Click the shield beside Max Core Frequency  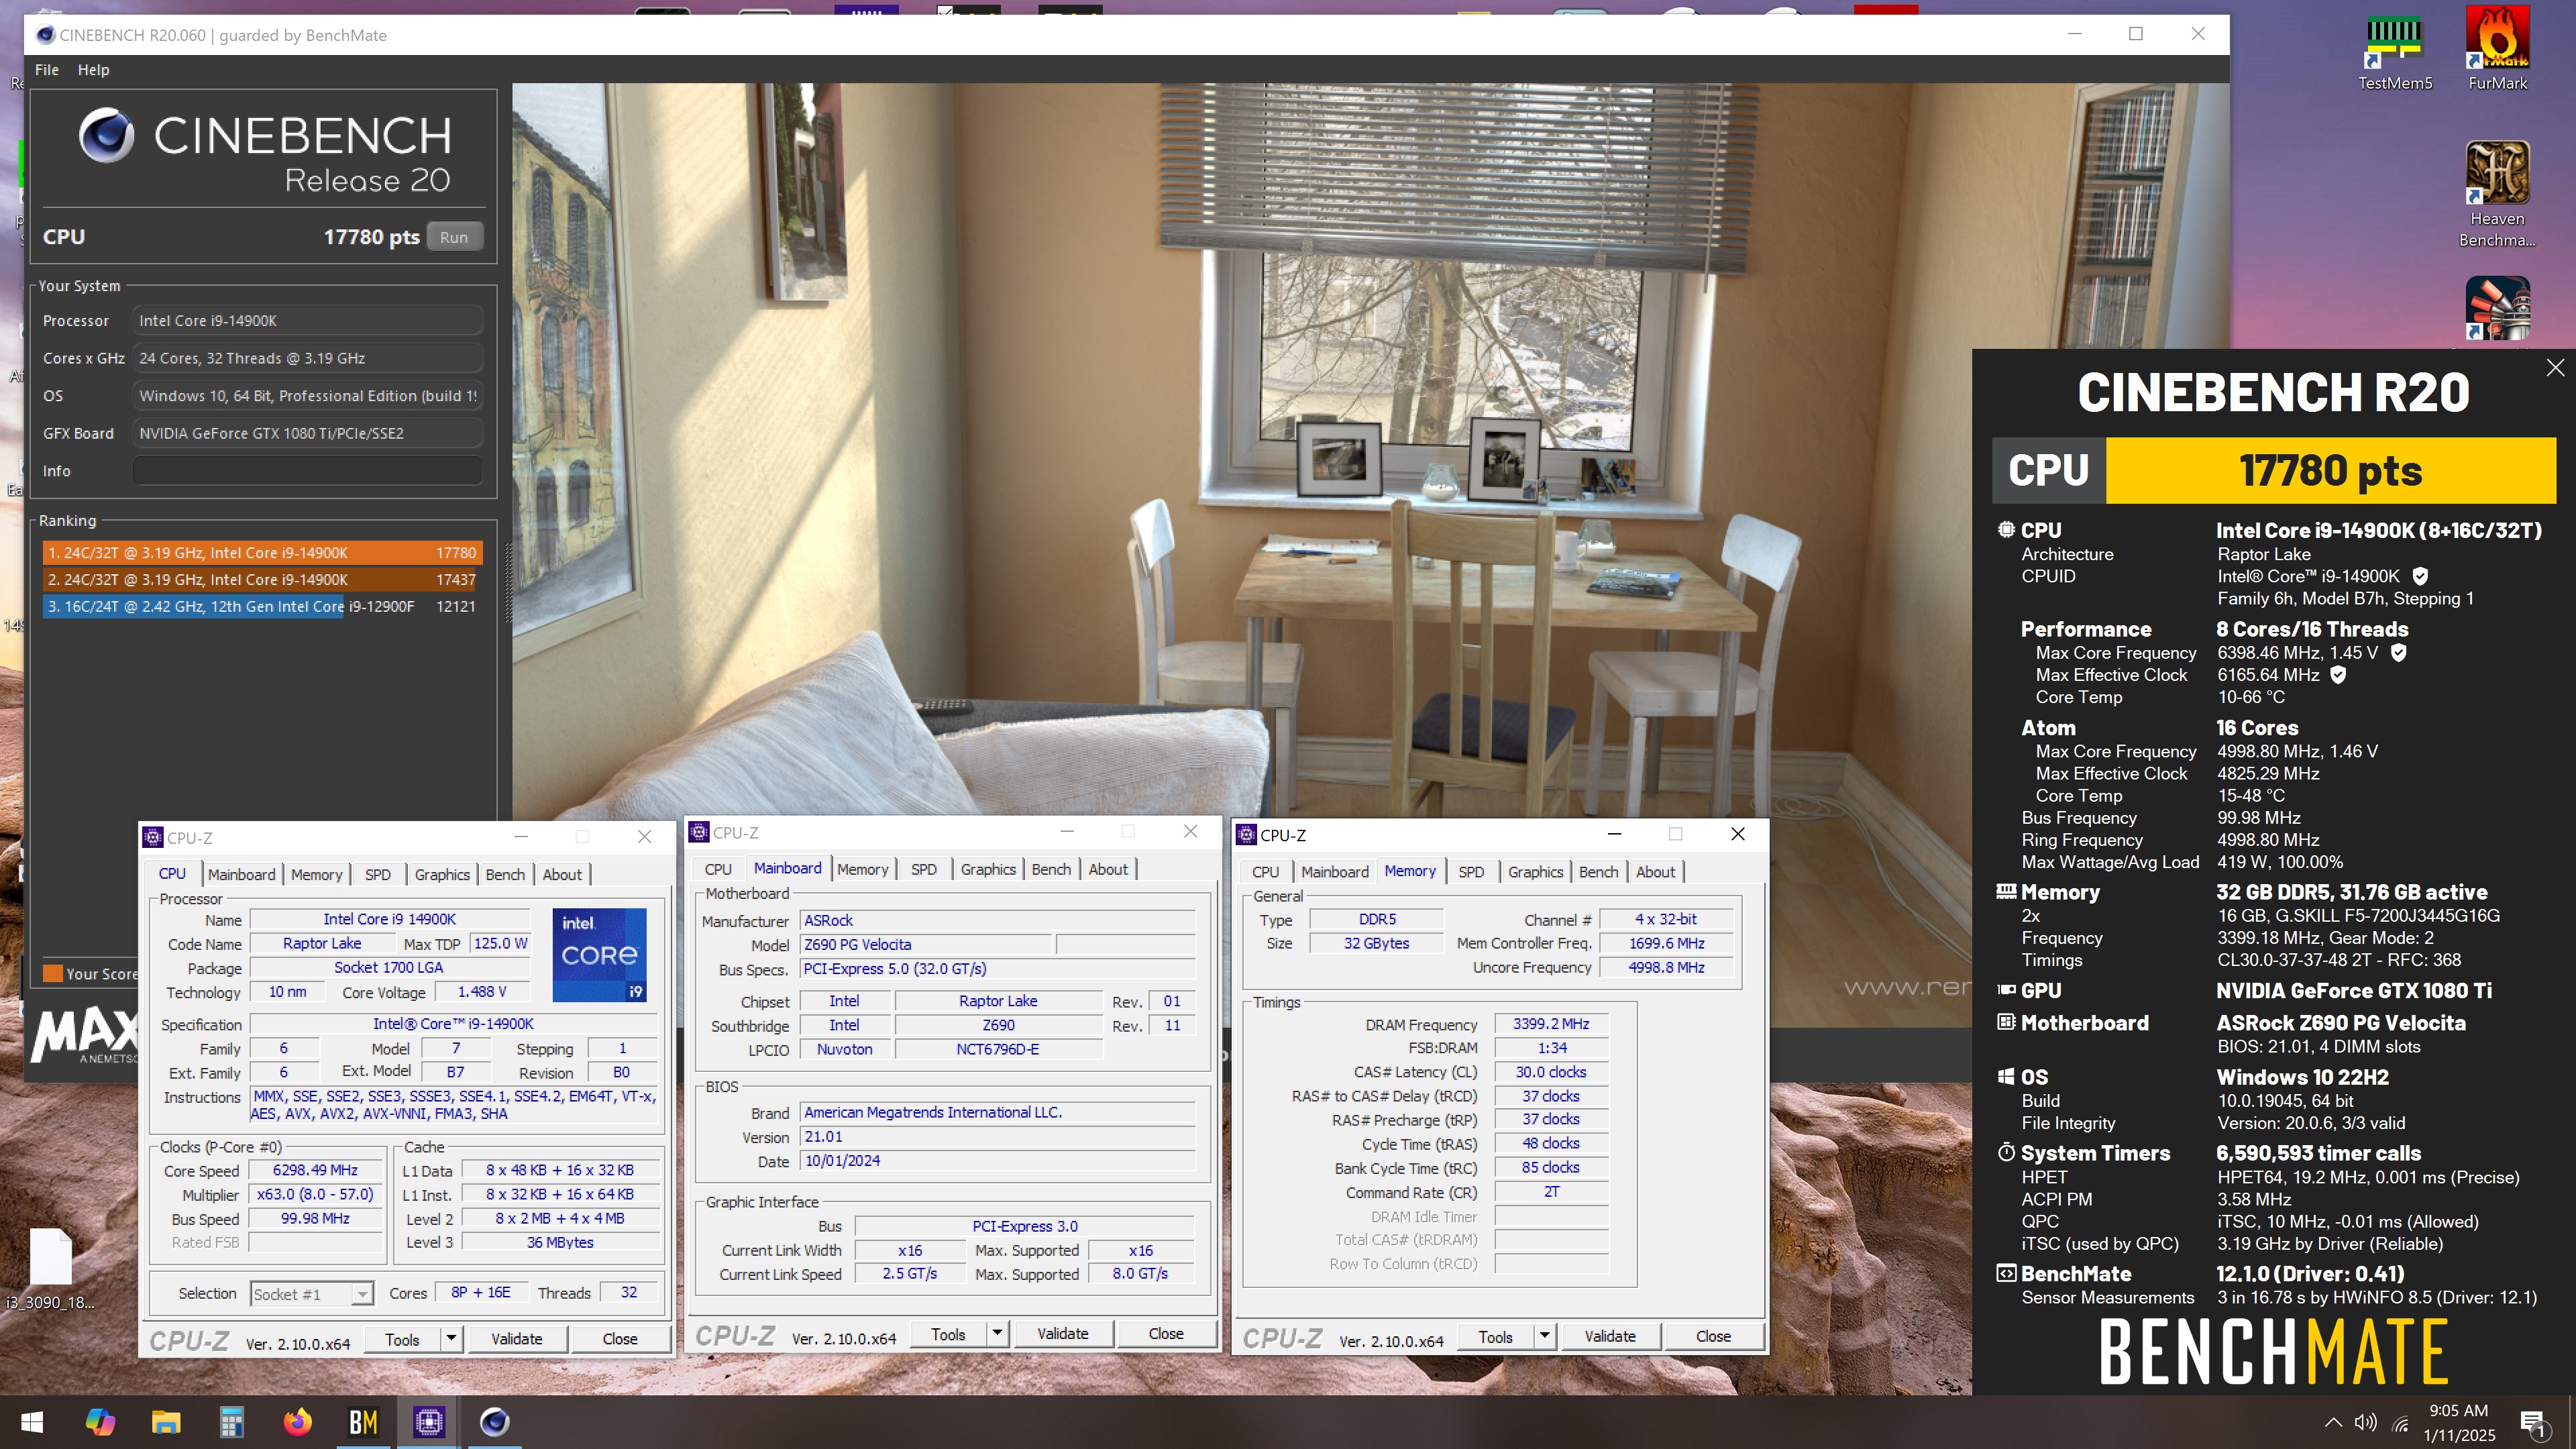(2398, 652)
